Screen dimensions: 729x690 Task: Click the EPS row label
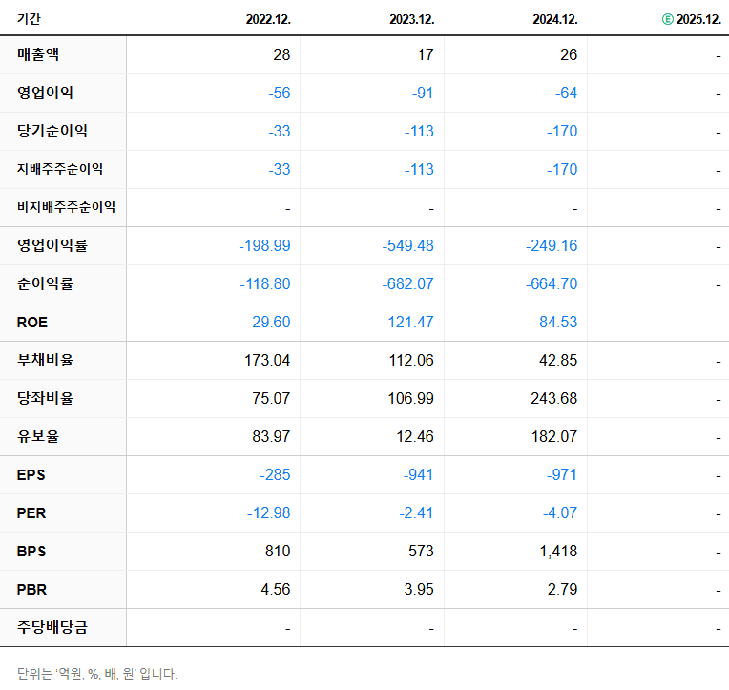31,474
